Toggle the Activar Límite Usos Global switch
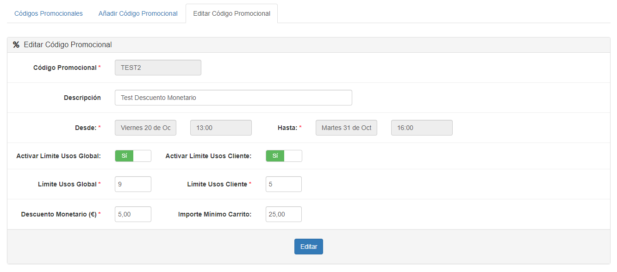Viewport: 617px width, 272px height. (133, 156)
